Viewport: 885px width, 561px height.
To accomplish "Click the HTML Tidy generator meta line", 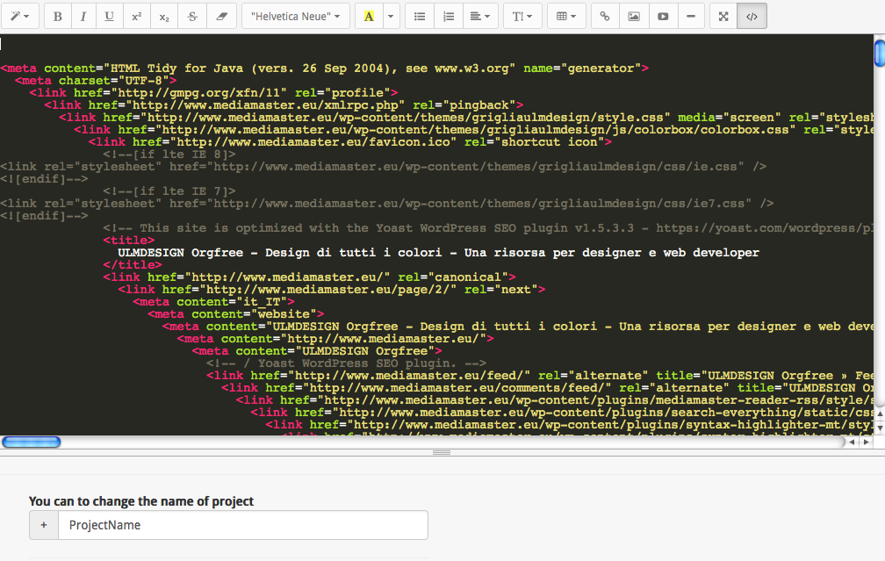I will tap(325, 68).
